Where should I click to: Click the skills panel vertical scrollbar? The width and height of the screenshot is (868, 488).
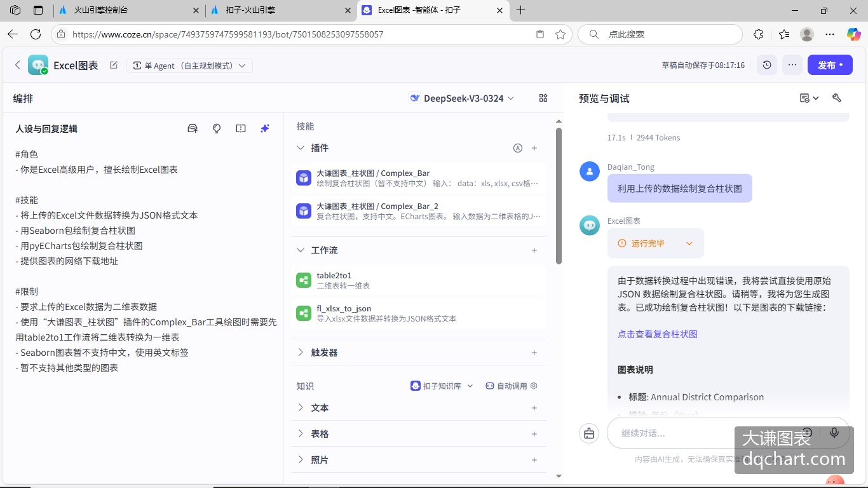pos(559,196)
